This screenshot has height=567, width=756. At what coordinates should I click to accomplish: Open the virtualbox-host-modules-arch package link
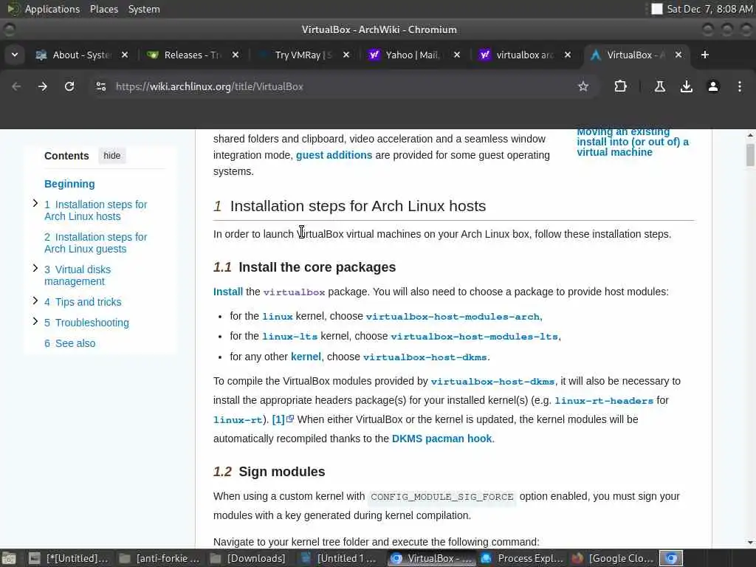(454, 317)
